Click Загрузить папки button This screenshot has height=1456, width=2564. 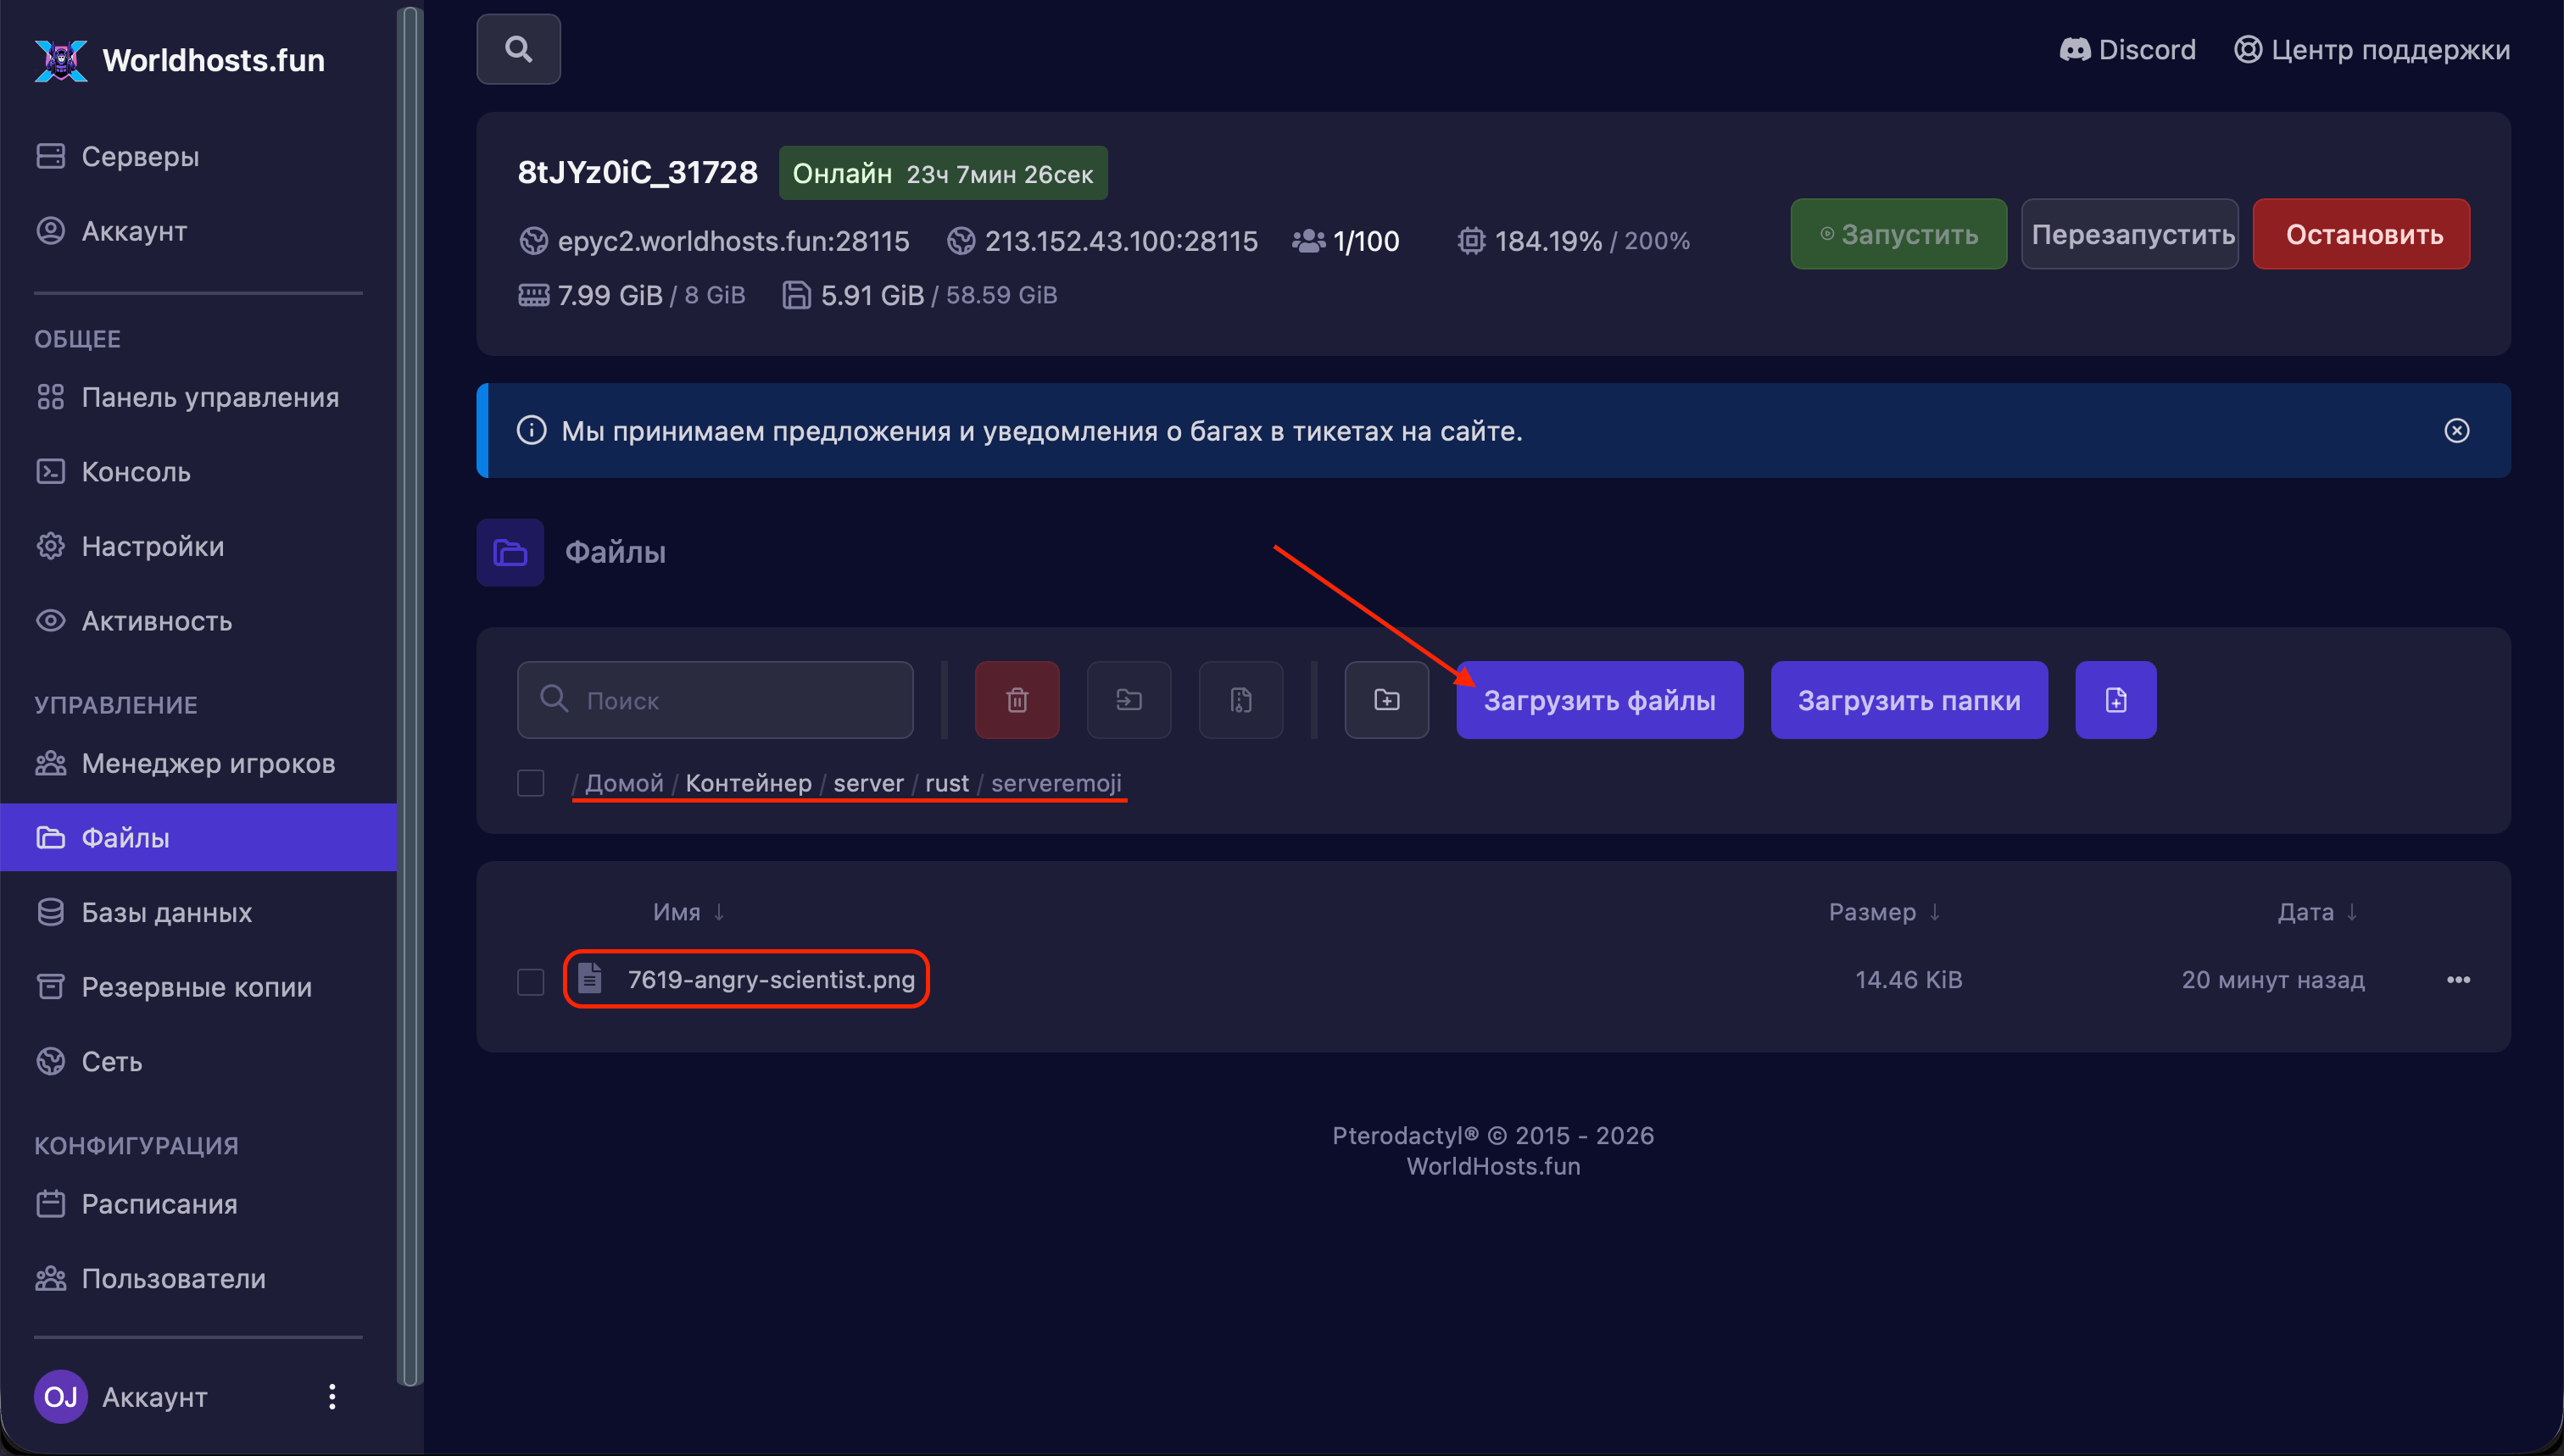click(x=1909, y=700)
